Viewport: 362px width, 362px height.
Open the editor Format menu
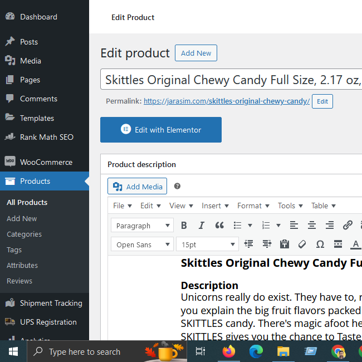253,206
